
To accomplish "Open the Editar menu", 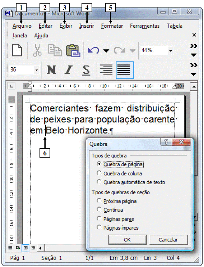I will pyautogui.click(x=45, y=26).
